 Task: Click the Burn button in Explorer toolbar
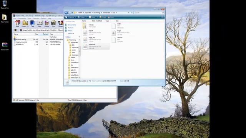click(x=111, y=17)
